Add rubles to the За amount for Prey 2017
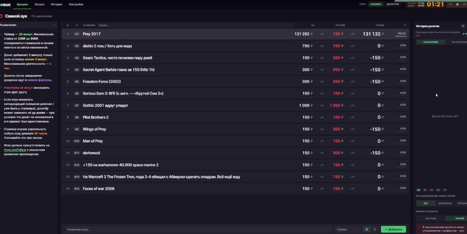This screenshot has height=234, width=467. coord(321,34)
